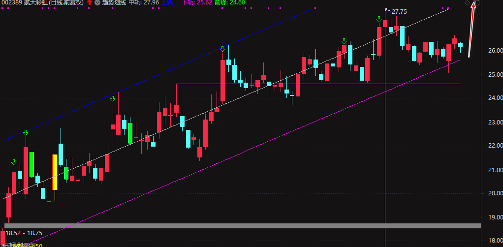Image resolution: width=503 pixels, height=247 pixels.
Task: Click the 20.00 price axis label
Action: pyautogui.click(x=495, y=193)
